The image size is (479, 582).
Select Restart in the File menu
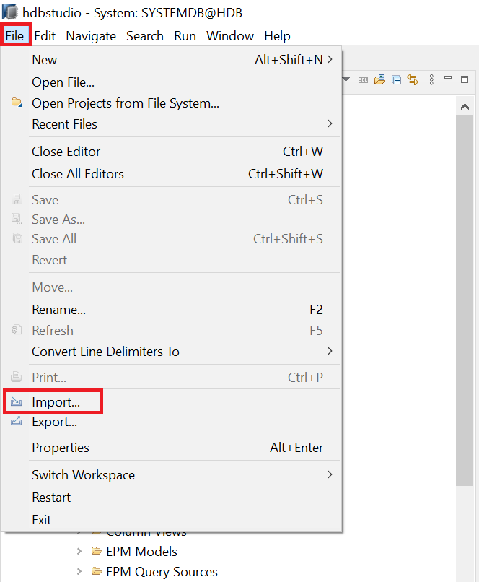click(x=51, y=498)
